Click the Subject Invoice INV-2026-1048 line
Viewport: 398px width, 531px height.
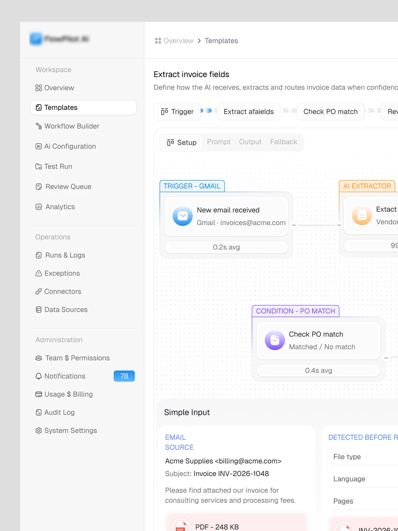pyautogui.click(x=217, y=474)
